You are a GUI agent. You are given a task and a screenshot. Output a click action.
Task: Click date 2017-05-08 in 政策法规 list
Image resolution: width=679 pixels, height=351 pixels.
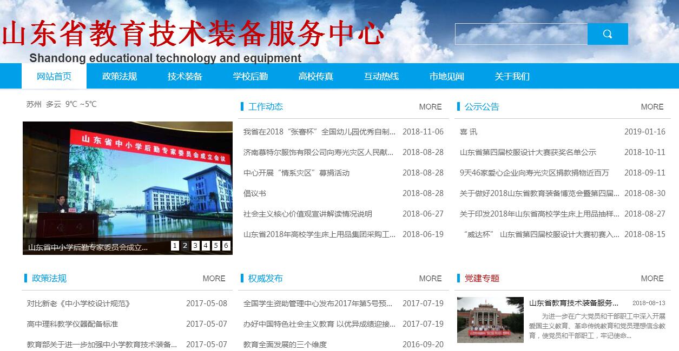coord(207,303)
